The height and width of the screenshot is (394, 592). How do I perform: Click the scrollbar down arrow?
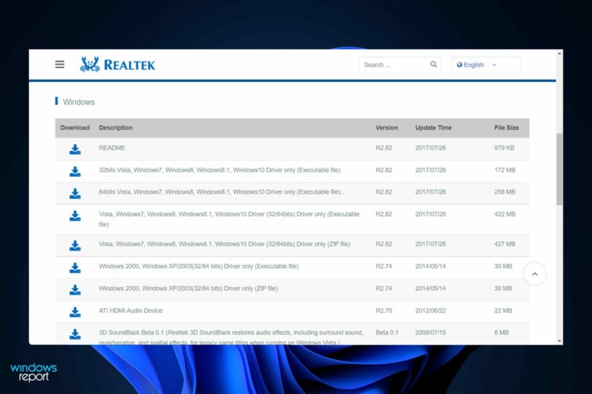(559, 341)
